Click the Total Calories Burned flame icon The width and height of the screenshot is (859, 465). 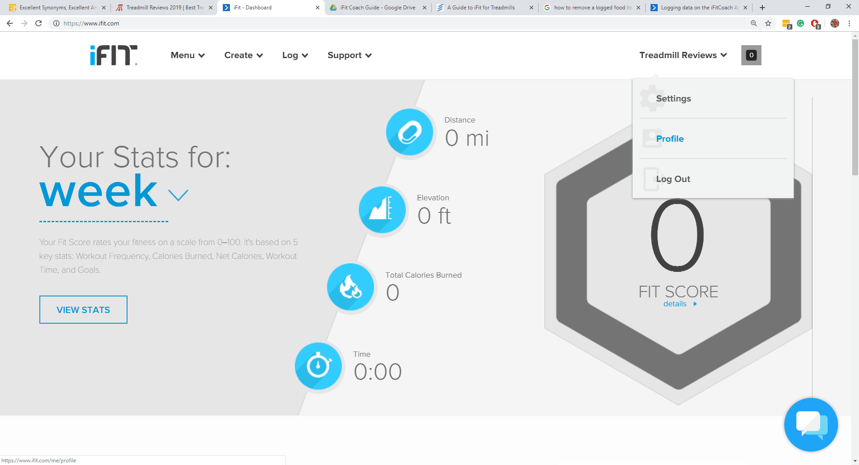pos(350,287)
